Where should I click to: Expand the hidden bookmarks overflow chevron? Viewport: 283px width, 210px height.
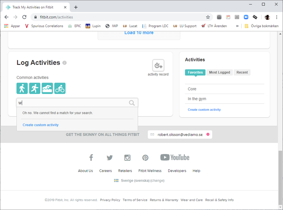click(237, 26)
